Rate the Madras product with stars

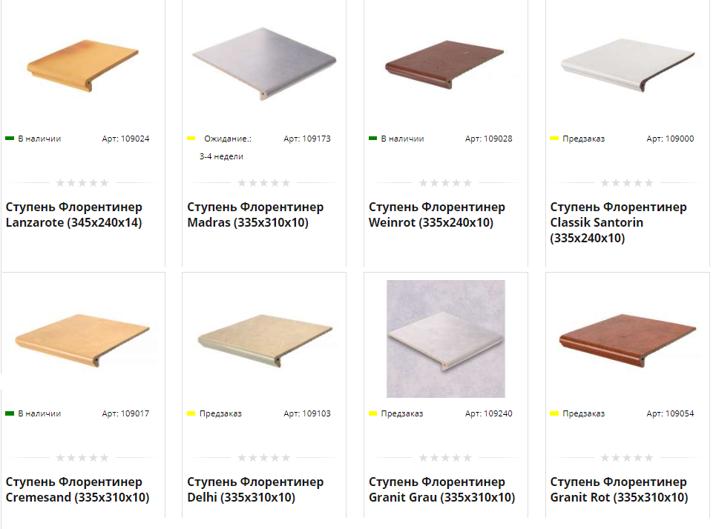pos(264,183)
